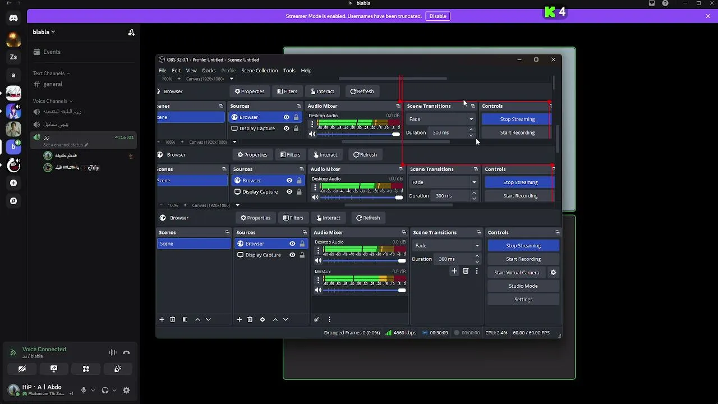
Task: Open the HiP server icon
Action: tap(13, 165)
